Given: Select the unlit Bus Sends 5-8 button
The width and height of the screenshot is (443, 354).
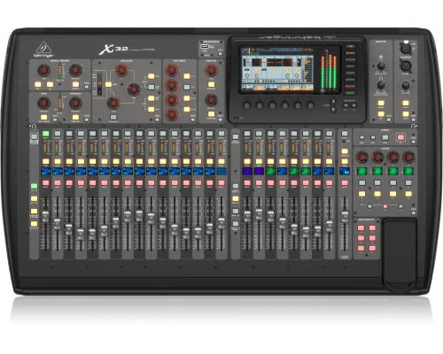Looking at the screenshot, I should pos(187,88).
